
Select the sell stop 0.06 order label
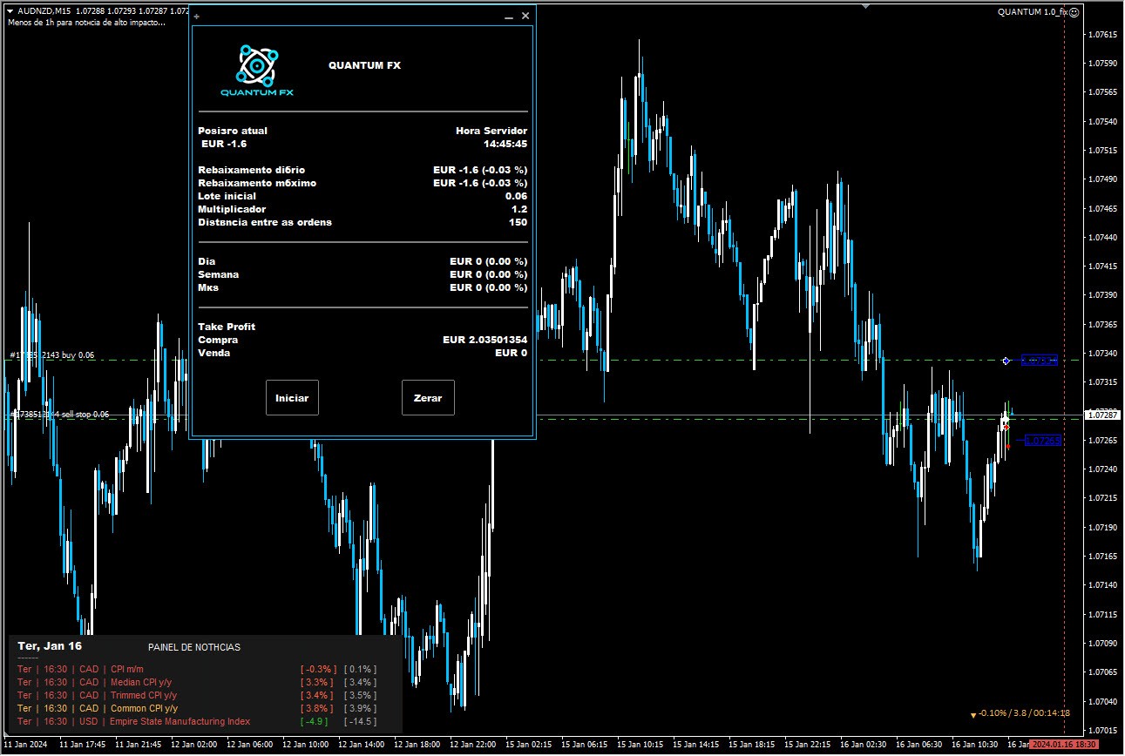[59, 415]
